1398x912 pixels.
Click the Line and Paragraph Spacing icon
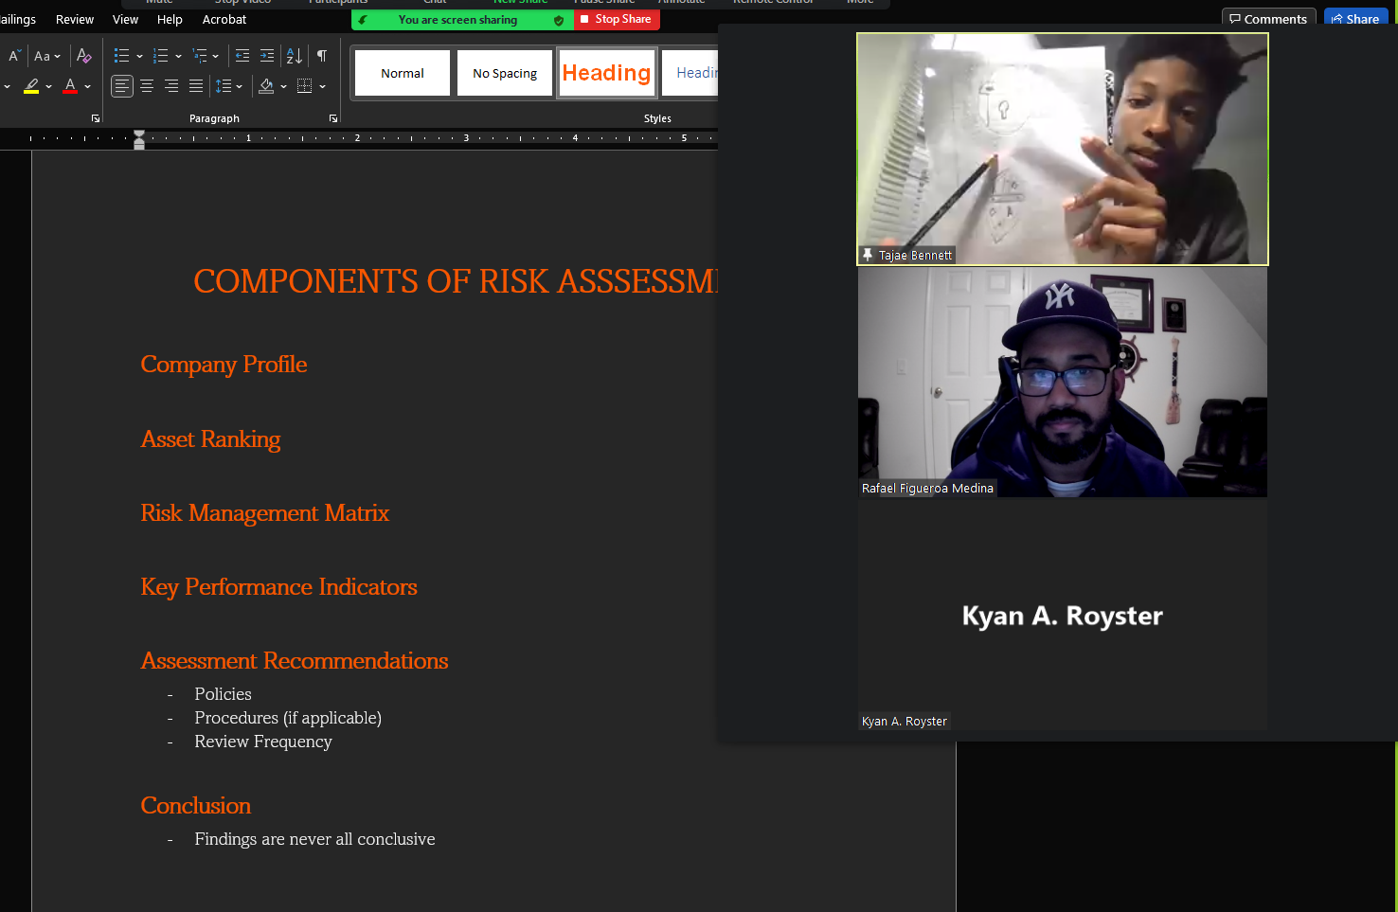click(224, 86)
